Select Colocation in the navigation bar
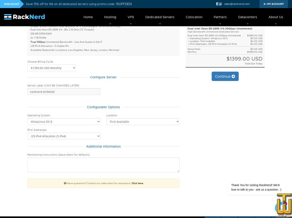Image resolution: width=292 pixels, height=218 pixels. pos(194,17)
